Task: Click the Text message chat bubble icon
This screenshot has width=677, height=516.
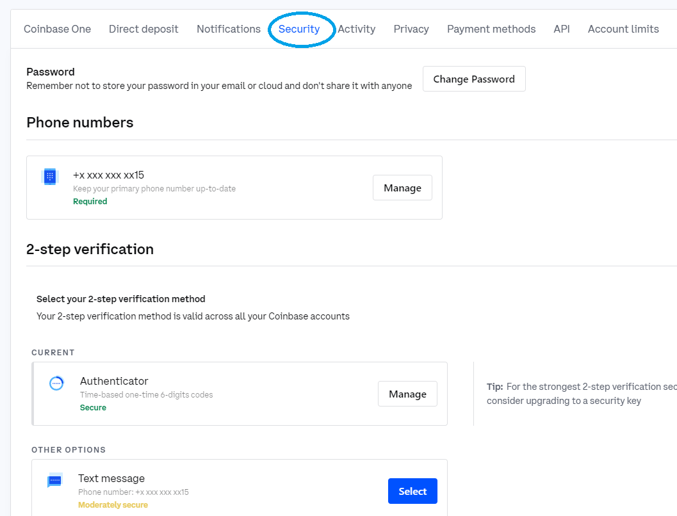Action: click(x=55, y=480)
